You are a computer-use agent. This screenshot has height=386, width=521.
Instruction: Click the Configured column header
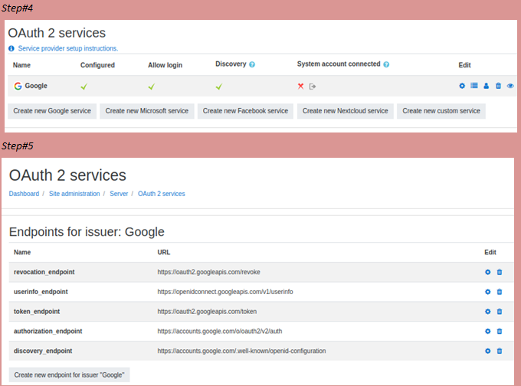pyautogui.click(x=97, y=65)
